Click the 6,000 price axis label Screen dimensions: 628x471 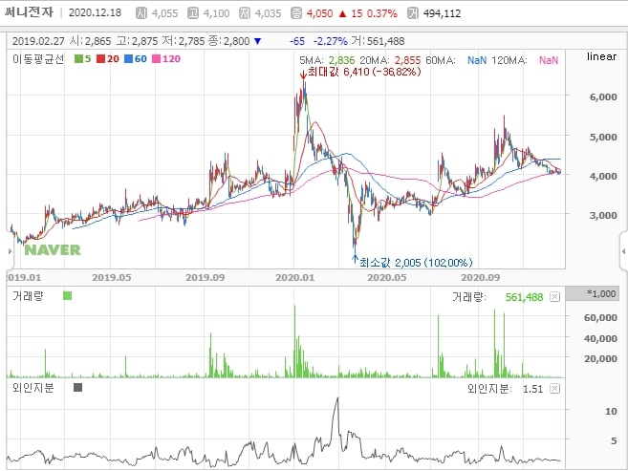coord(603,96)
